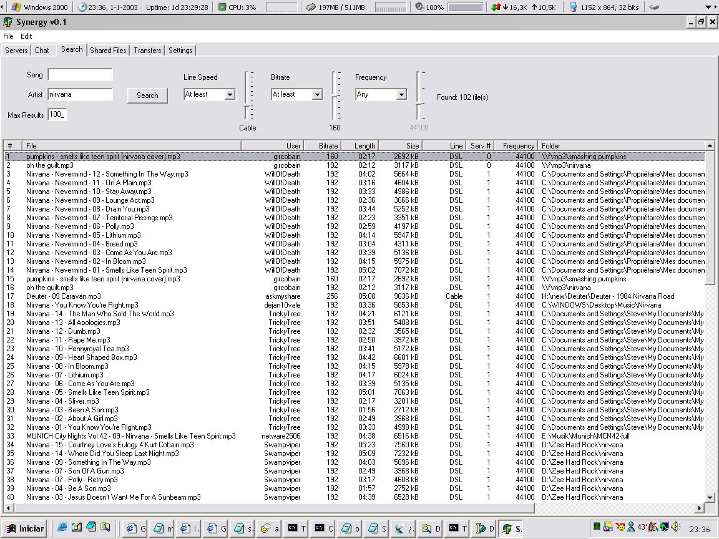Viewport: 719px width, 539px height.
Task: Select 'Nirvana - 14 - Where Did You Sleep Last Night.mp3'
Action: pos(355,454)
